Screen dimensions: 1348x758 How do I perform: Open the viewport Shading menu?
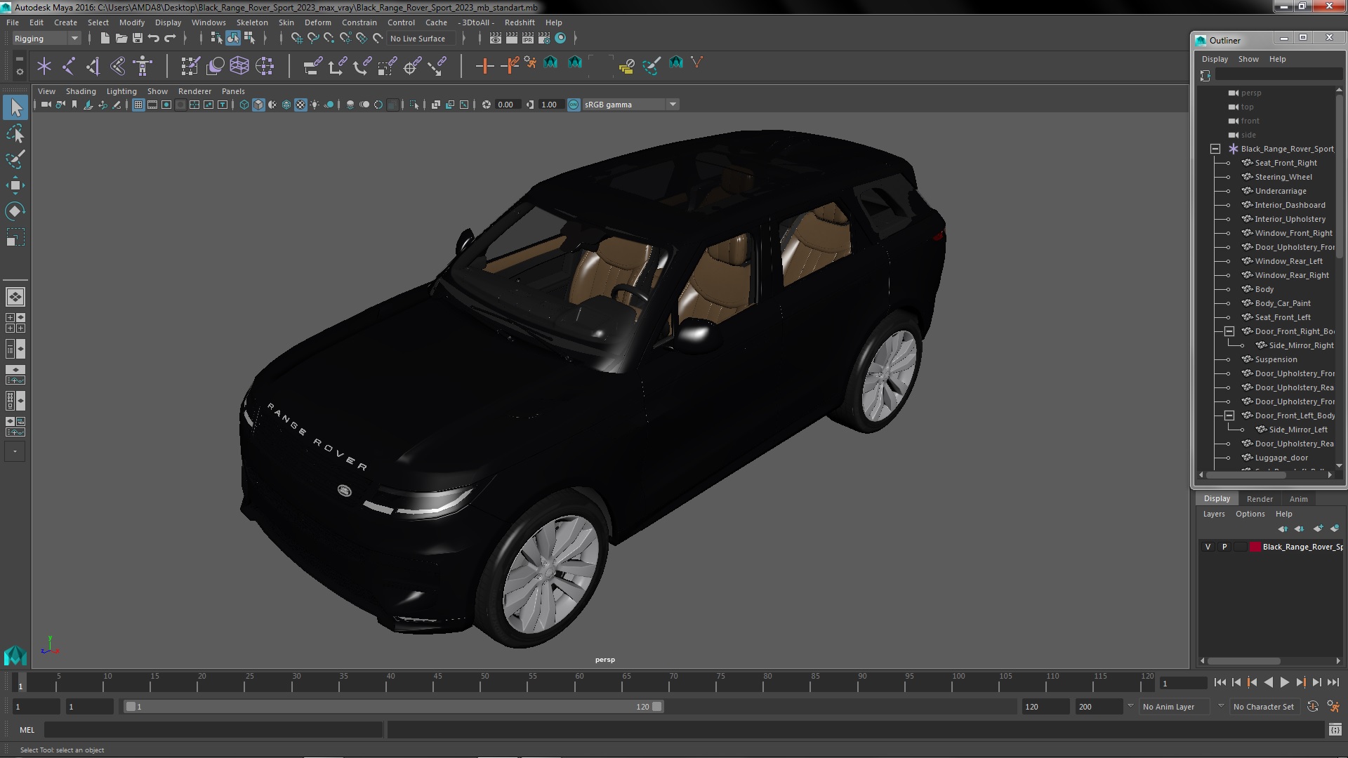81,91
